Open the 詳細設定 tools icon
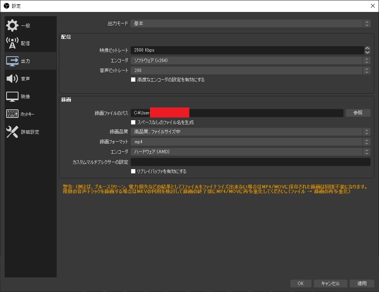379x292 pixels. 12,132
